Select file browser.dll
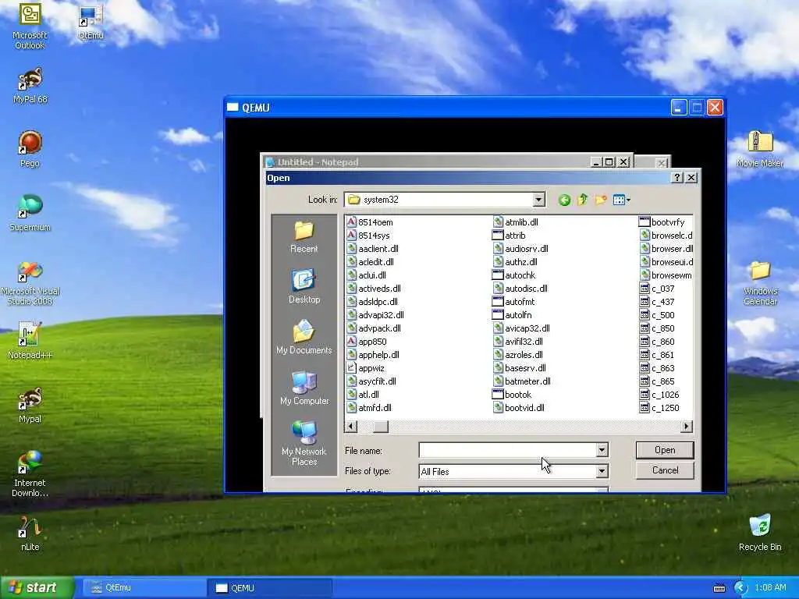The height and width of the screenshot is (599, 799). pos(666,249)
